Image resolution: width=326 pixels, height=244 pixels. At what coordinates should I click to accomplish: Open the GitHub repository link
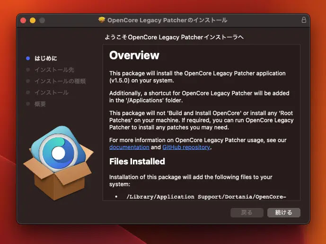pos(186,147)
